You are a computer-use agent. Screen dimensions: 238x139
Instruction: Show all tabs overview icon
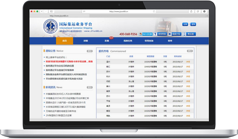(x=198, y=11)
